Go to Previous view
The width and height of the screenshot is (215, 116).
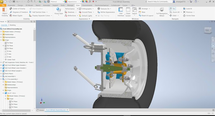[188, 12]
